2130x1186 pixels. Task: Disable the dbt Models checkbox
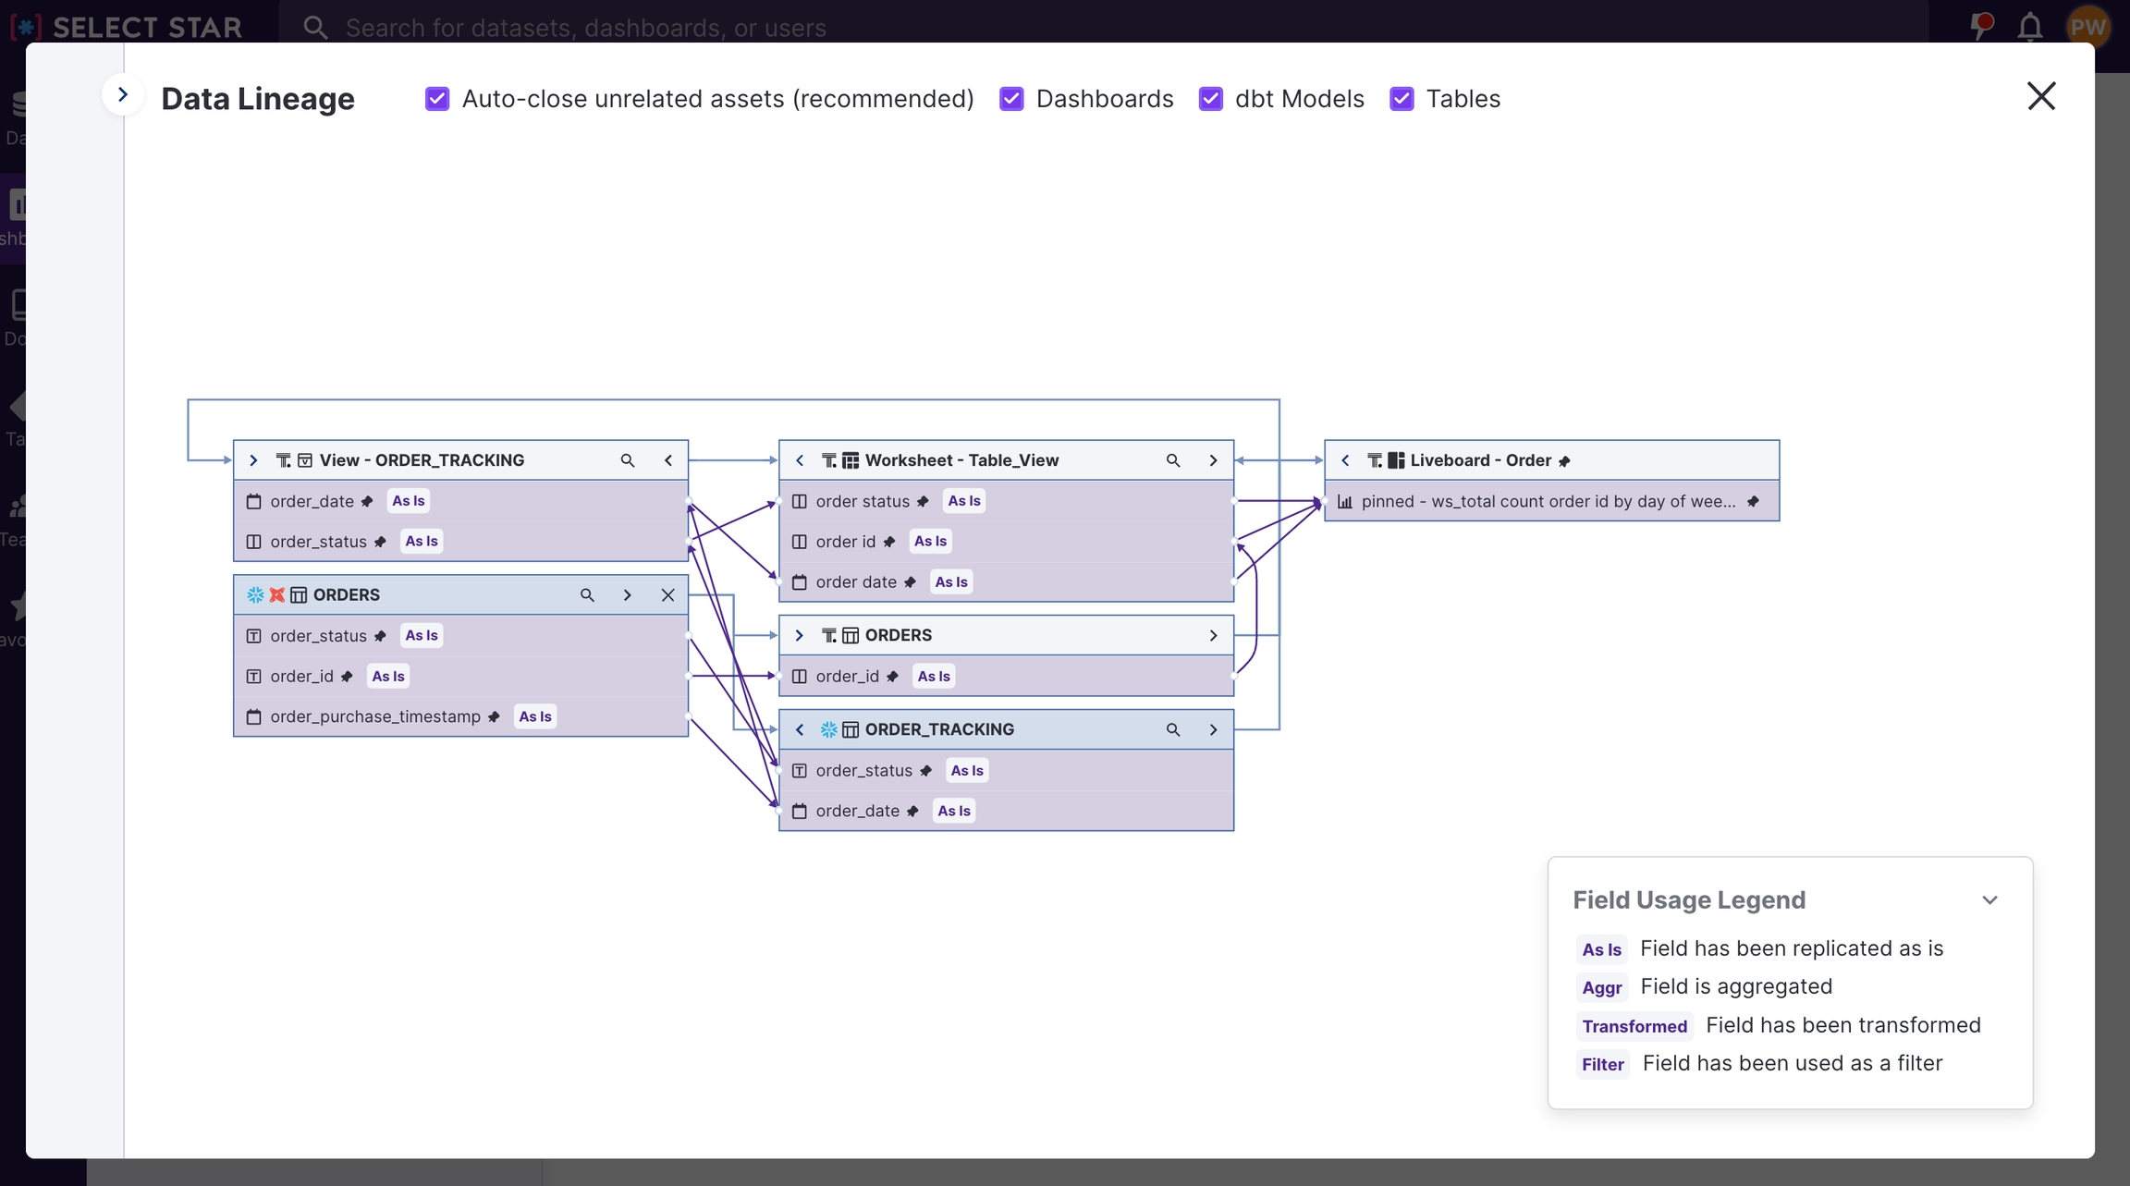(1211, 99)
